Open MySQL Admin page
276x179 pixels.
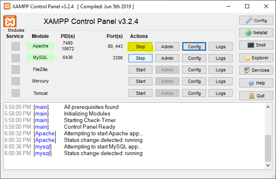(x=167, y=58)
